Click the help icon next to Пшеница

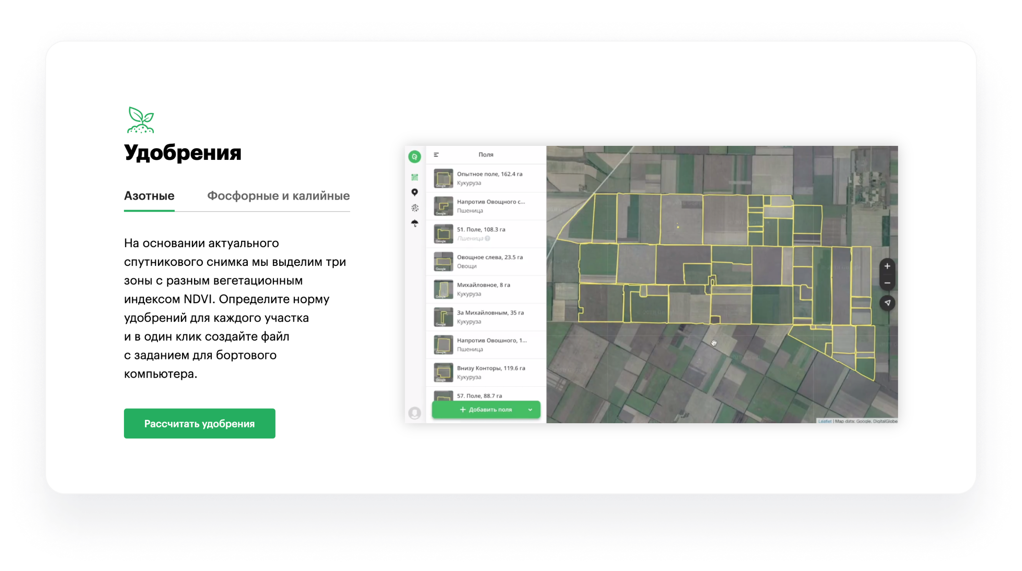(487, 238)
